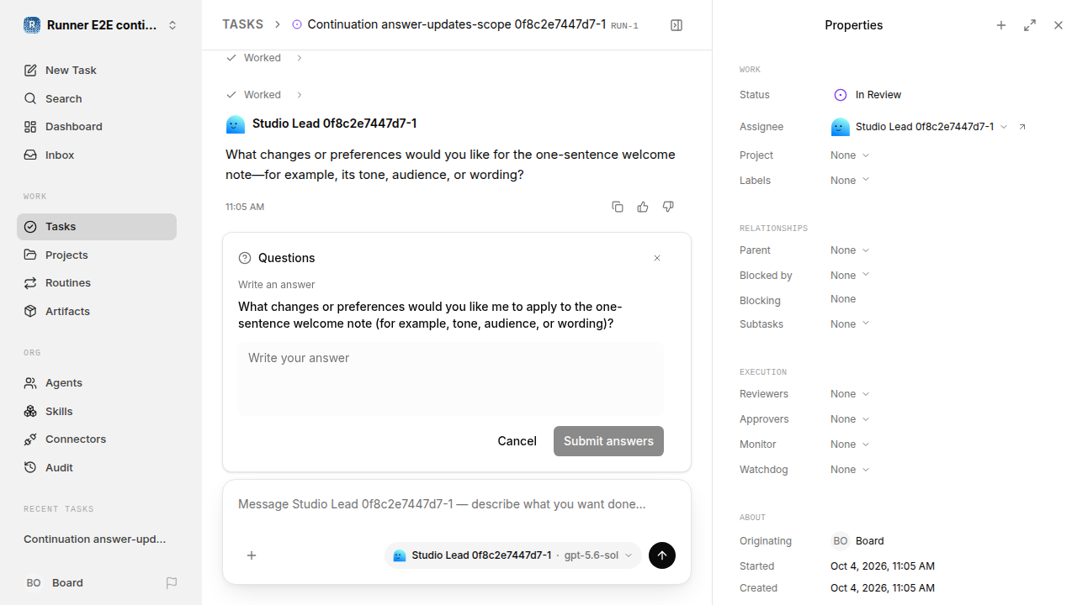Expand the Worked step above Studio Lead
This screenshot has height=605, width=1077.
pos(264,95)
